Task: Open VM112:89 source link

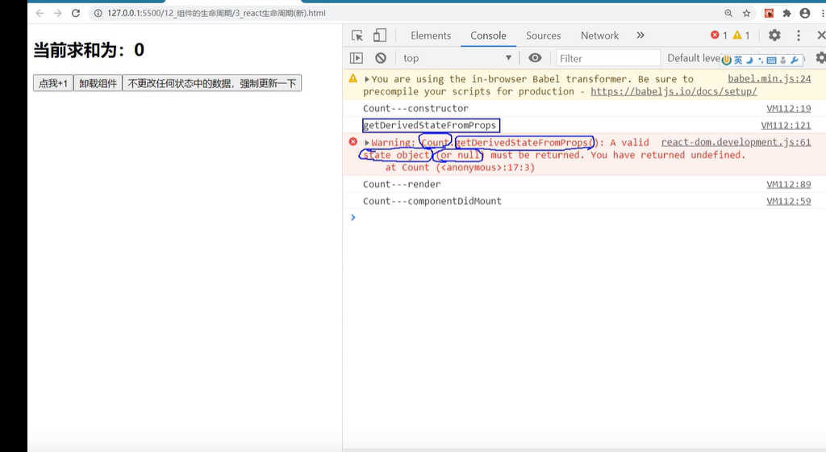Action: [789, 184]
